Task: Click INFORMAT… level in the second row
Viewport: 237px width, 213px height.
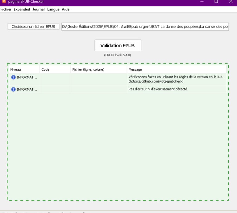Action: (x=27, y=89)
